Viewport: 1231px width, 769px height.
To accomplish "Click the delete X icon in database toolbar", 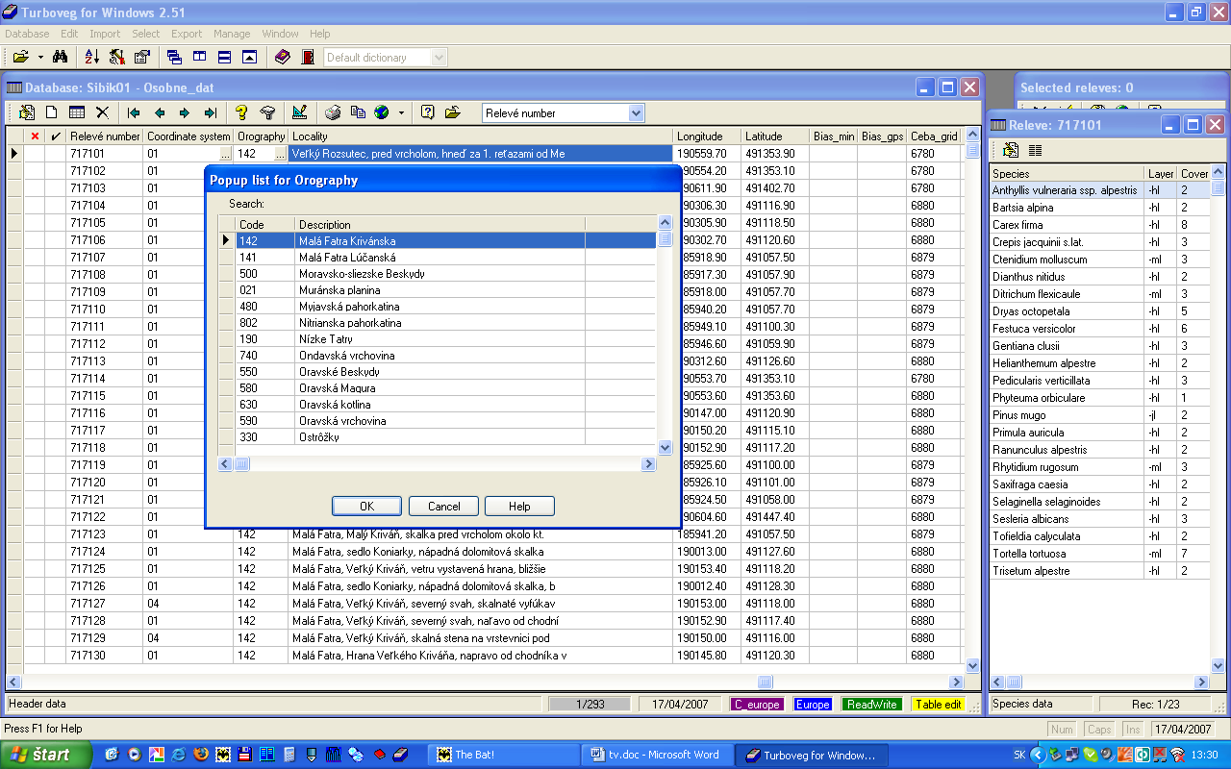I will (102, 112).
